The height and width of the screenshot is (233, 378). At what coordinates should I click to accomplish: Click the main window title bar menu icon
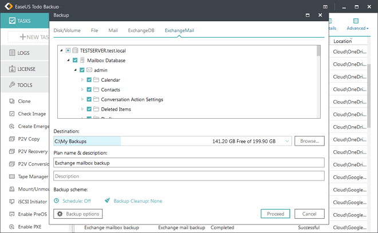tap(325, 7)
